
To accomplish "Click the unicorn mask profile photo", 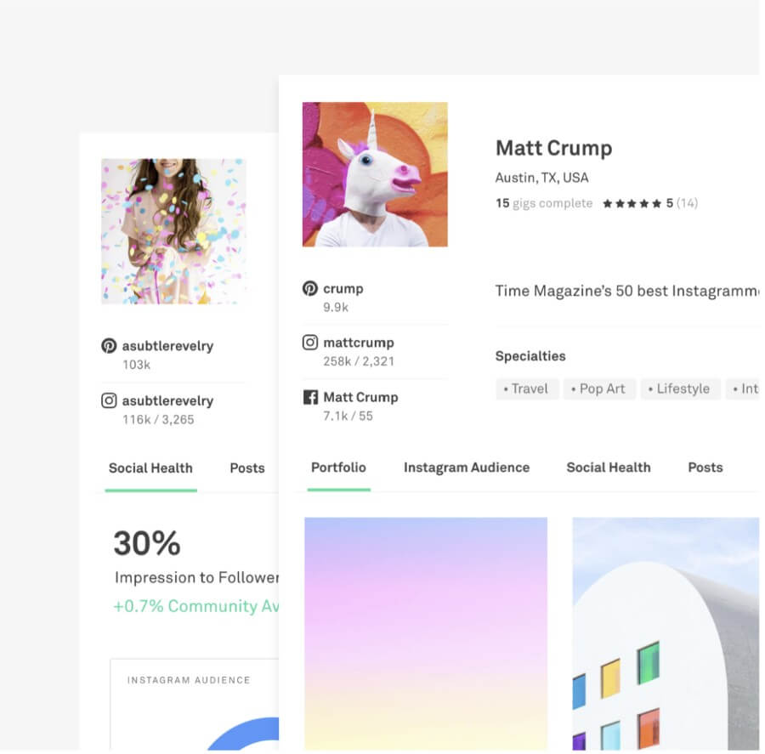I will 375,174.
